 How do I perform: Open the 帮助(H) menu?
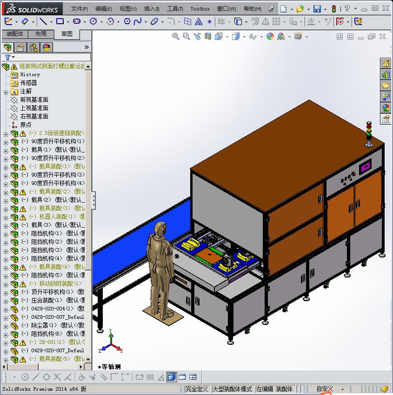(x=253, y=9)
